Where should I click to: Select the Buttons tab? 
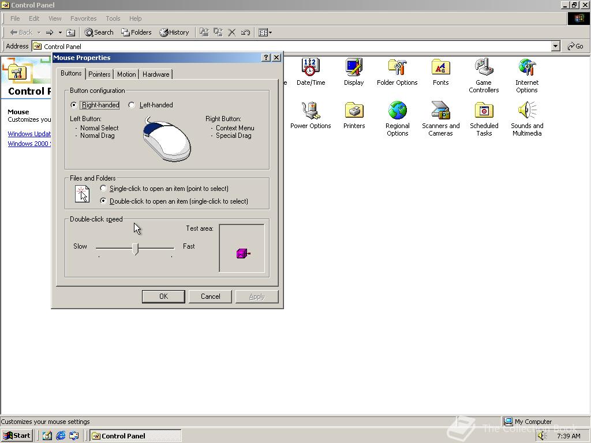pos(71,73)
